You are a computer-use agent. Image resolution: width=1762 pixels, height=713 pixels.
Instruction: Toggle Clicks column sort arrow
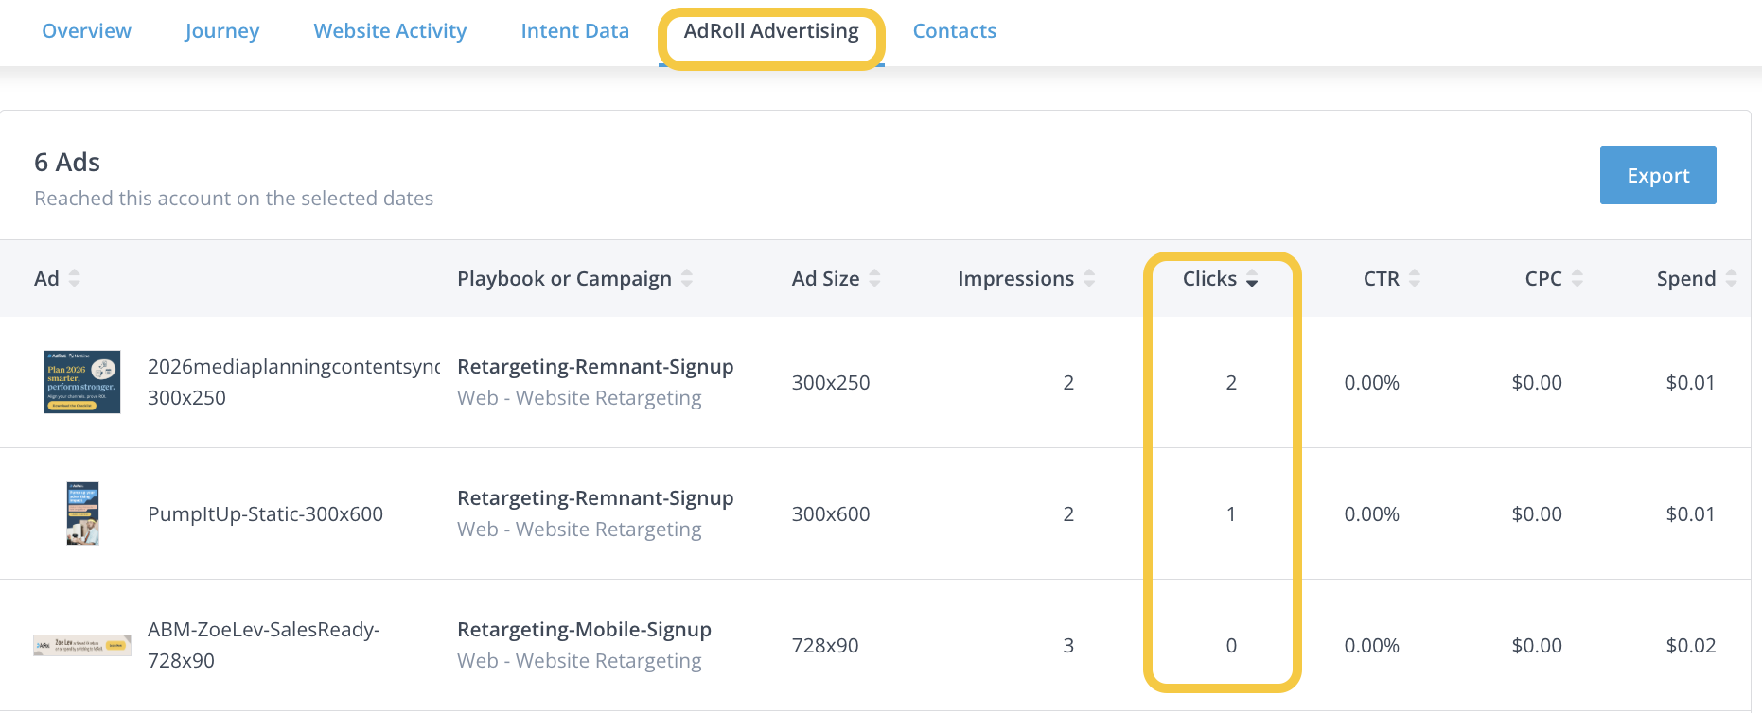click(1252, 278)
